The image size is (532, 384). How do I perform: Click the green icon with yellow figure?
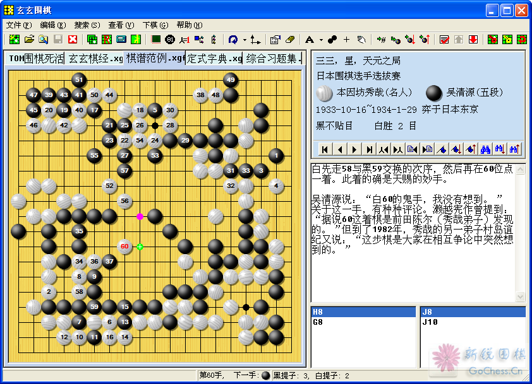[136, 39]
